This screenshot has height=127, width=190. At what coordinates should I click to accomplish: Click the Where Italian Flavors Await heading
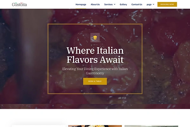click(x=95, y=55)
